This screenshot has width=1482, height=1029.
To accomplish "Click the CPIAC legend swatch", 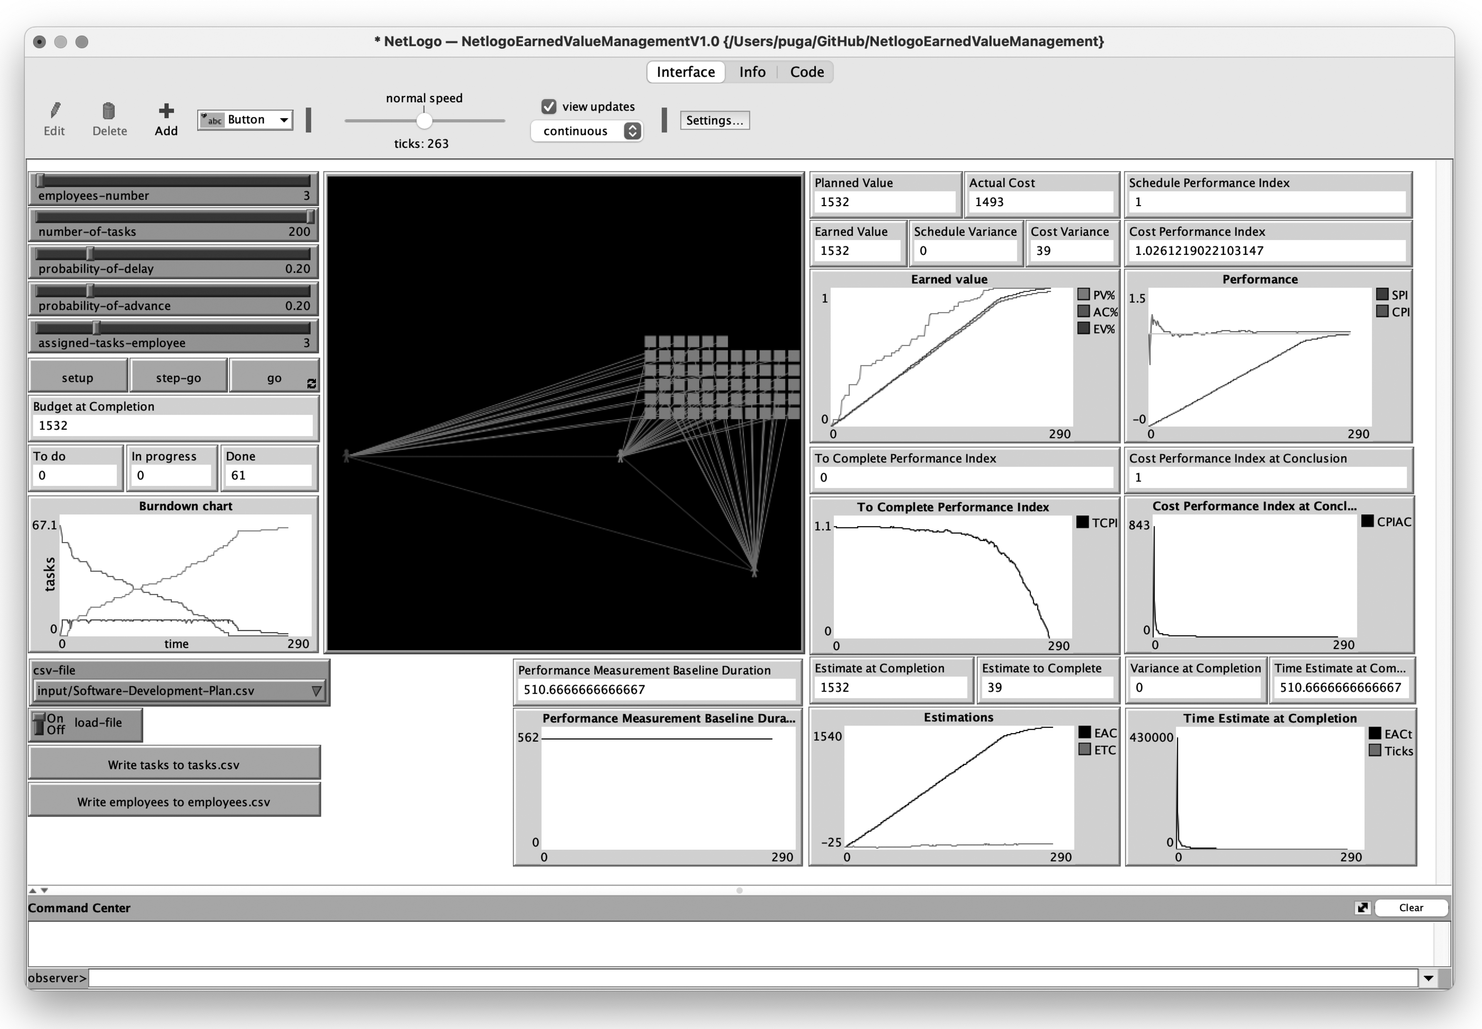I will point(1367,521).
